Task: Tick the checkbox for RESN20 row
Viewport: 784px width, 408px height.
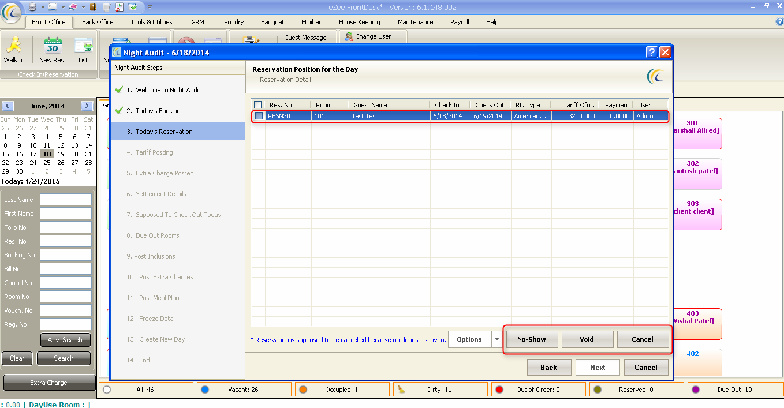Action: (259, 116)
